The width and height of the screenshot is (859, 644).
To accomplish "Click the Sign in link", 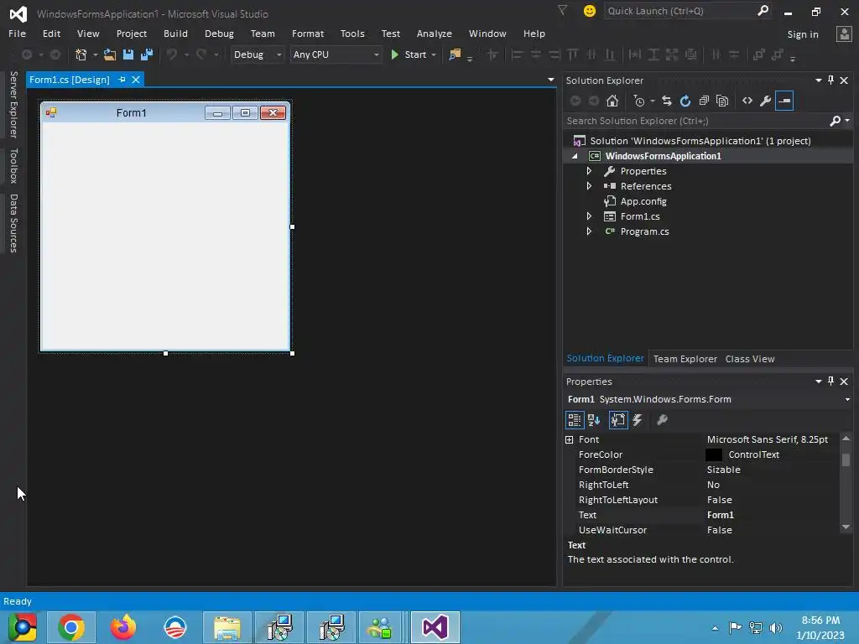I will click(x=803, y=34).
